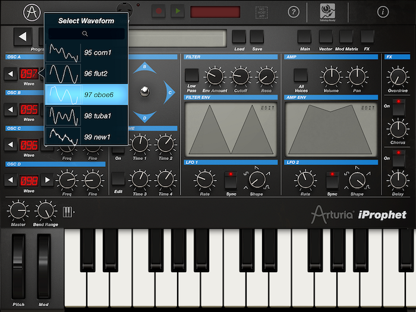Click the Overdrive knob
The height and width of the screenshot is (312, 416).
(x=398, y=77)
